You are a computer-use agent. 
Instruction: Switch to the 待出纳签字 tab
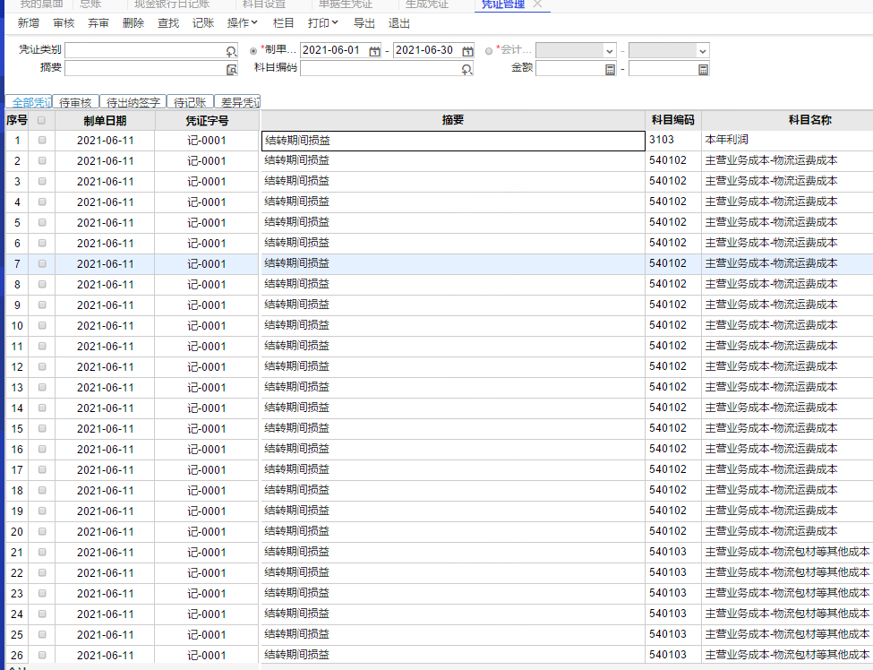[x=133, y=102]
